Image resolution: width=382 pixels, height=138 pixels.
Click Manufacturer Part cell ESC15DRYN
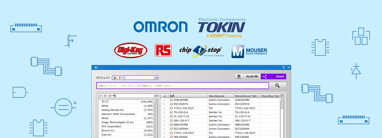point(243,104)
